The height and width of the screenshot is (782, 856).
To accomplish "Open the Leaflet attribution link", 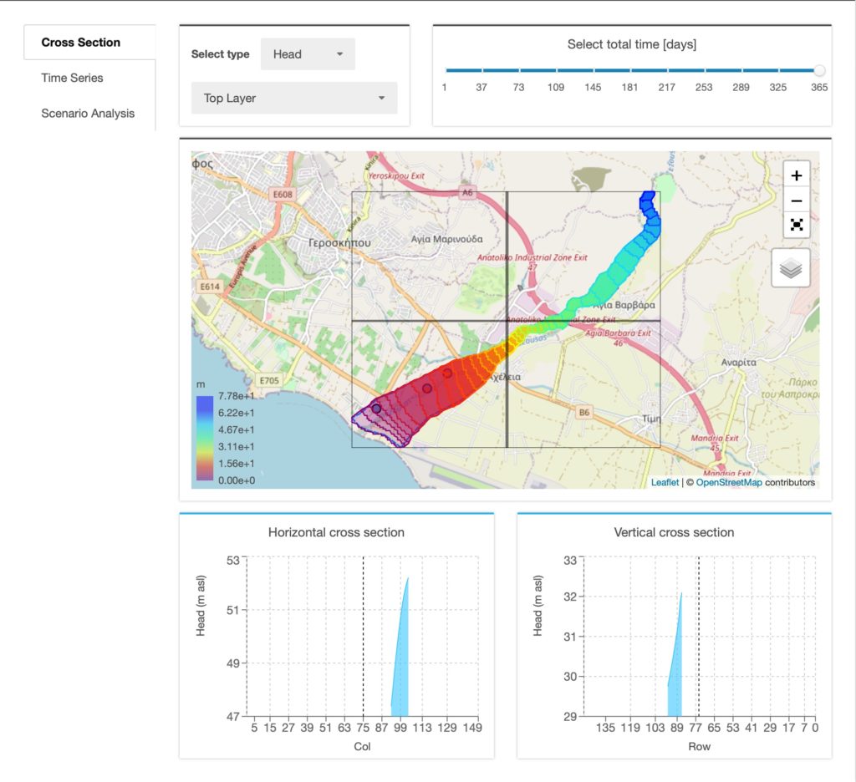I will 665,482.
